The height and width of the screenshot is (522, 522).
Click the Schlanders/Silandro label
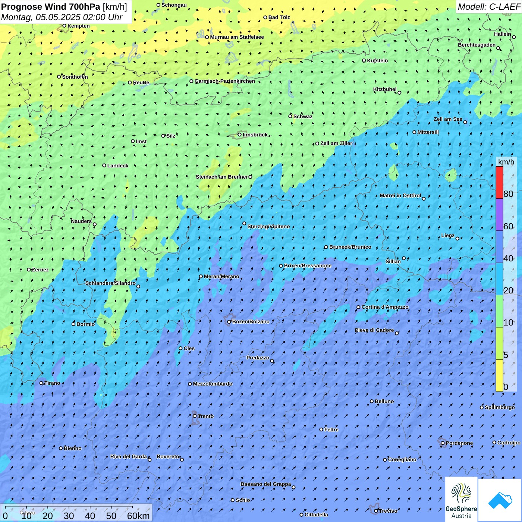click(x=110, y=283)
